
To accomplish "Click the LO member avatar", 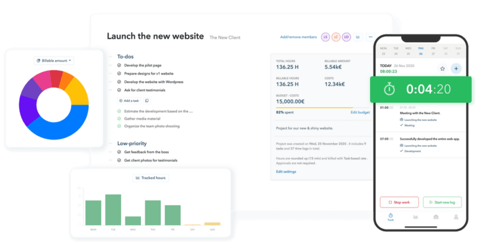I will coord(346,37).
